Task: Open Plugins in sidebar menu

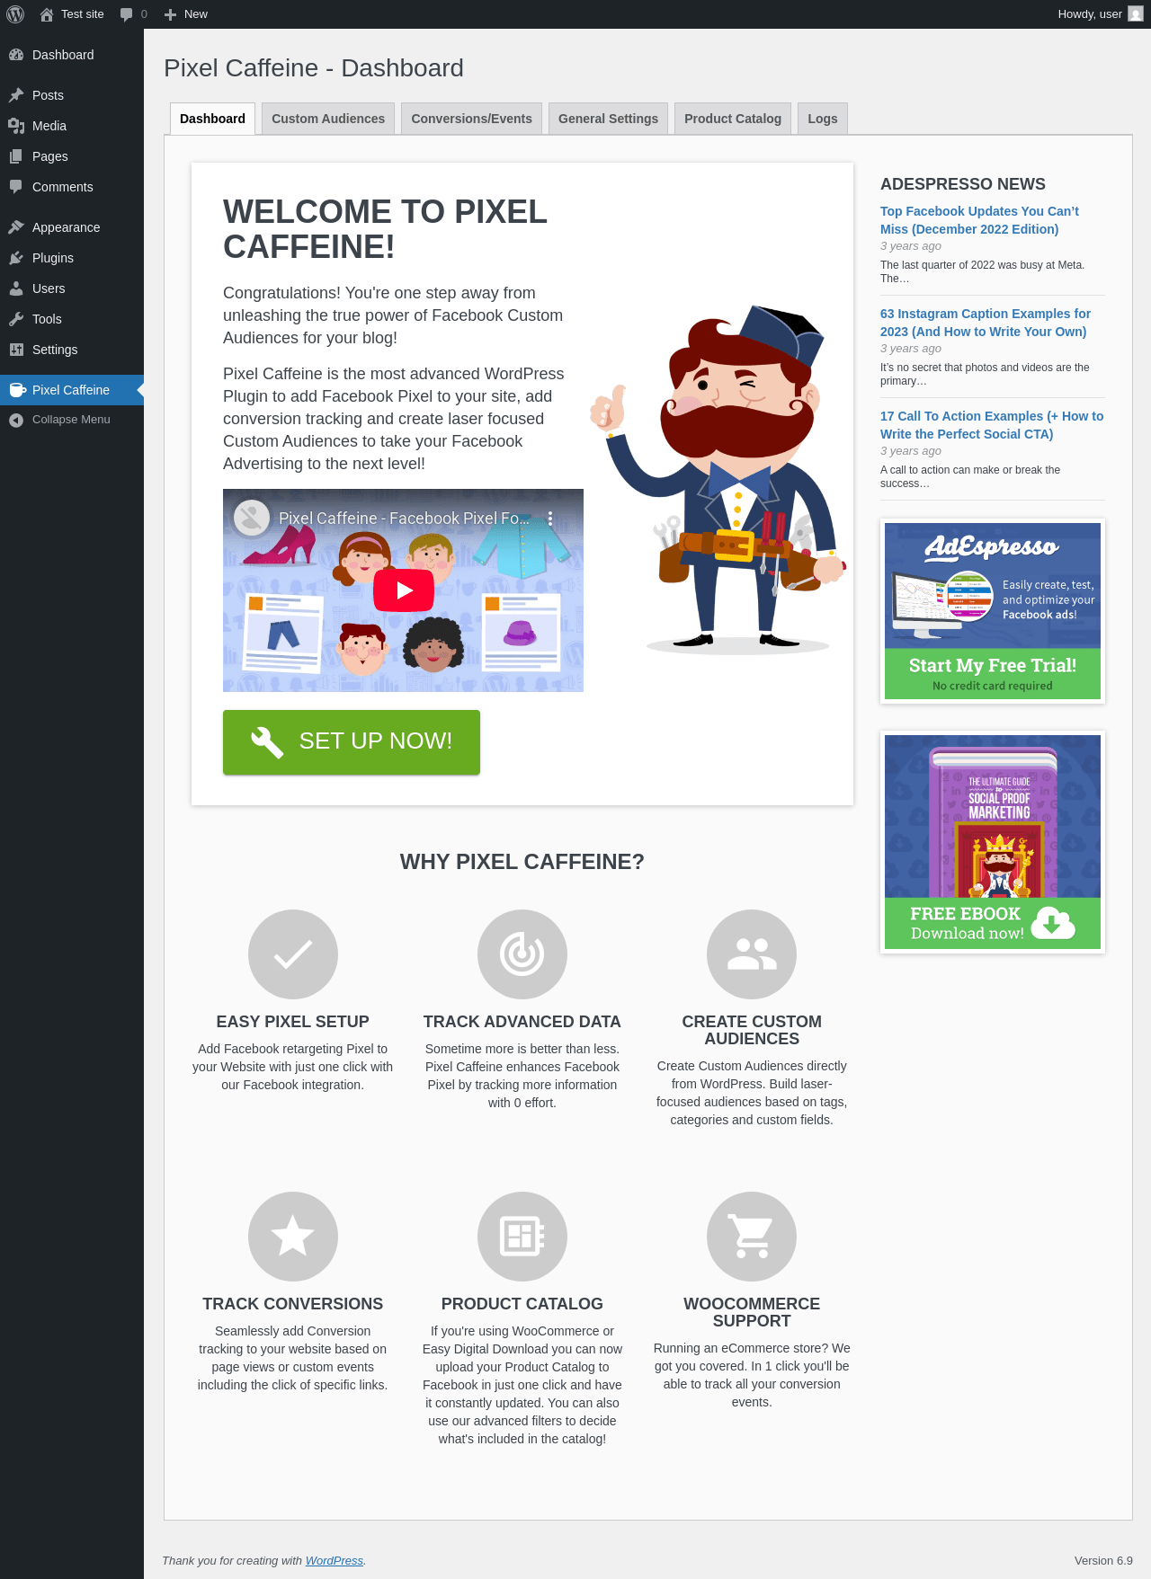Action: coord(72,258)
